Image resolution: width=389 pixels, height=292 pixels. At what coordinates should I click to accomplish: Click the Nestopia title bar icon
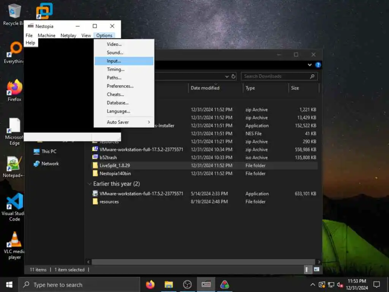(30, 26)
